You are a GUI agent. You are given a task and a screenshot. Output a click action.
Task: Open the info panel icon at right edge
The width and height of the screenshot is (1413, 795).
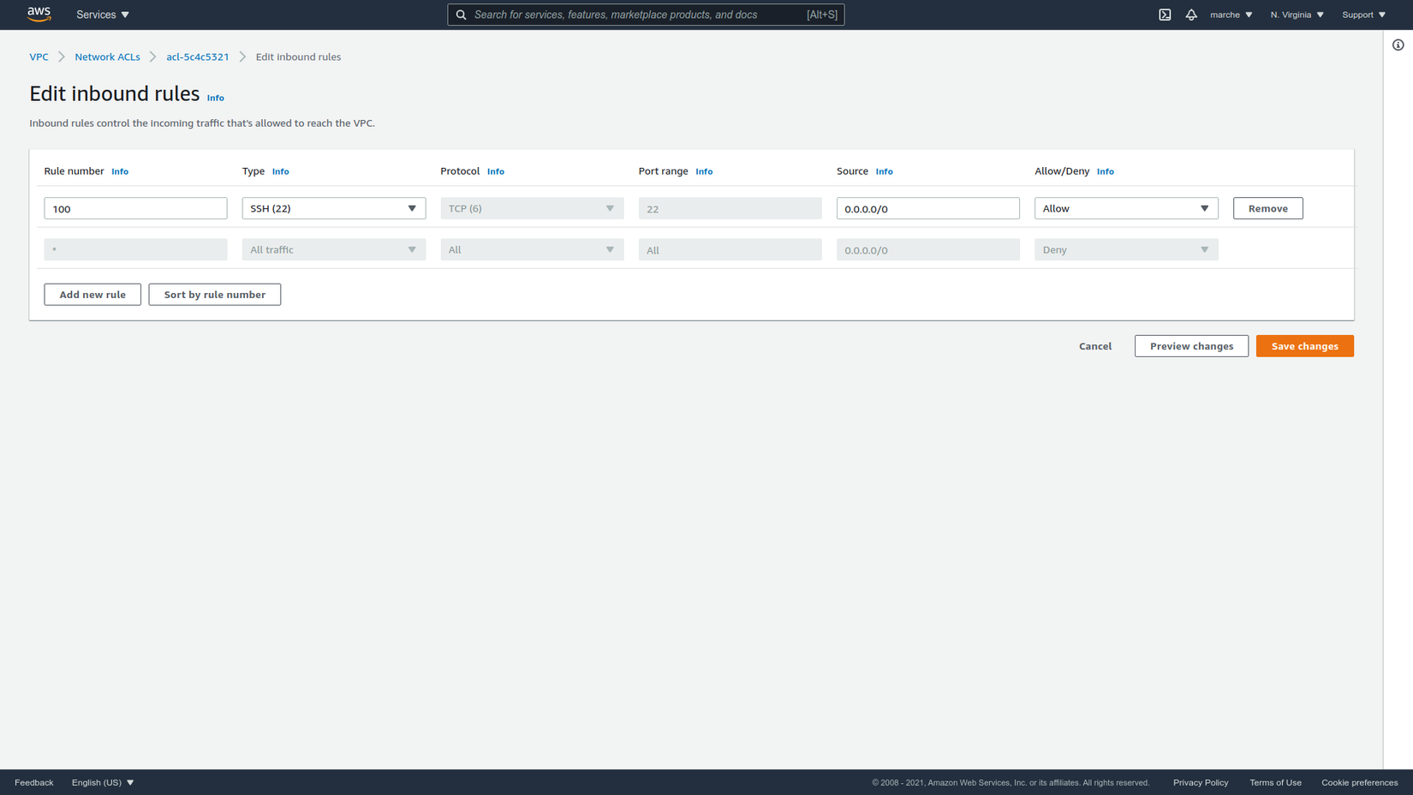pyautogui.click(x=1398, y=45)
